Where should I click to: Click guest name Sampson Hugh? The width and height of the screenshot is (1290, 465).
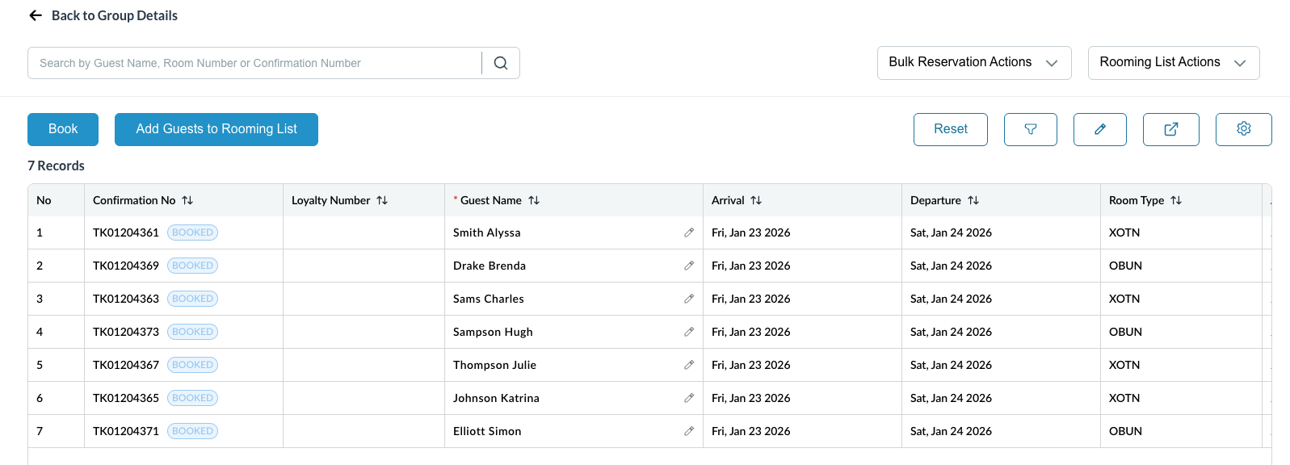[x=493, y=332]
